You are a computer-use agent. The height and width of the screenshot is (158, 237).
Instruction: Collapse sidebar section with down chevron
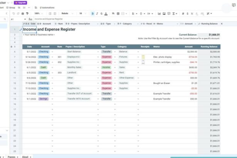click(7, 131)
